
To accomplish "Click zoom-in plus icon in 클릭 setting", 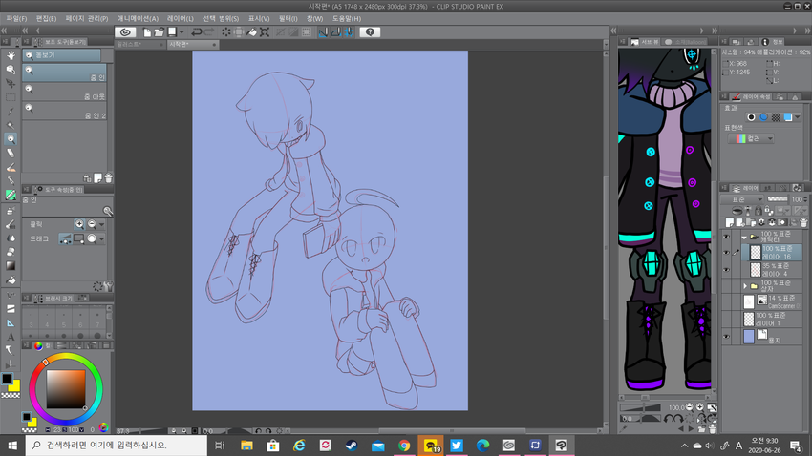I will coord(79,224).
